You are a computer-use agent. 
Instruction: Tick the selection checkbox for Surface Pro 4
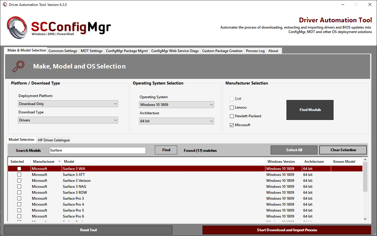[19, 204]
